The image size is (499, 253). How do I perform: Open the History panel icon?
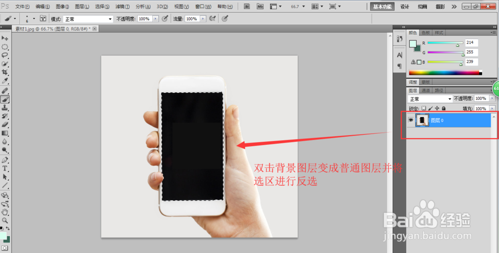[x=400, y=39]
